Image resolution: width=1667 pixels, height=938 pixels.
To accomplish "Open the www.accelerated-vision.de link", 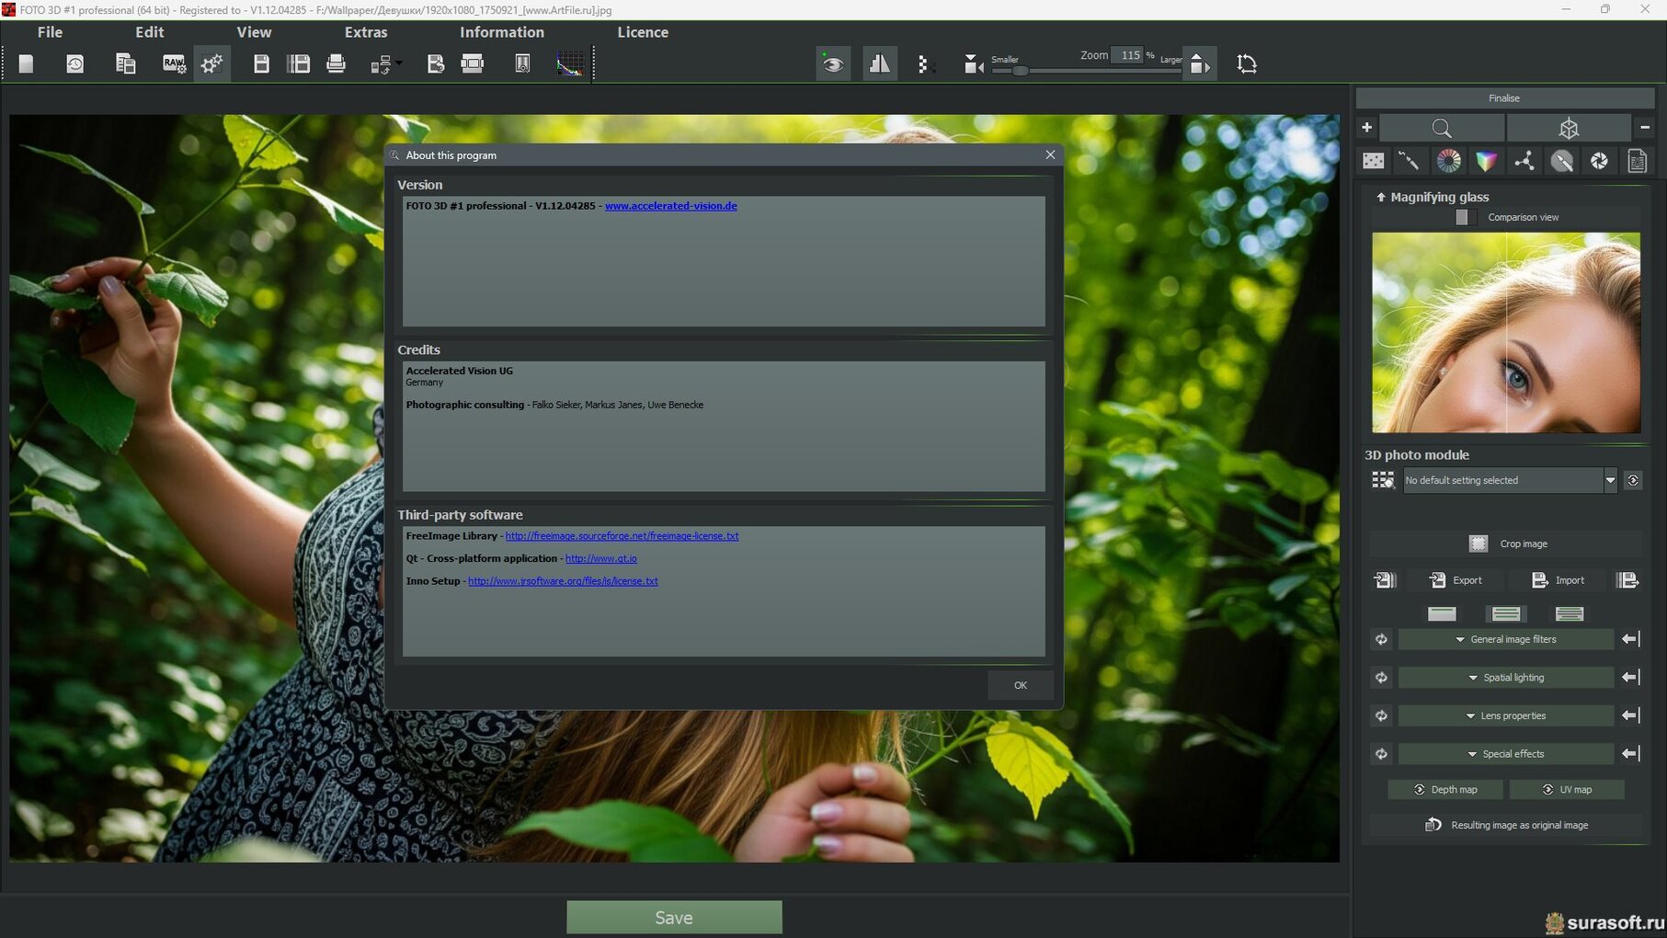I will click(x=670, y=206).
